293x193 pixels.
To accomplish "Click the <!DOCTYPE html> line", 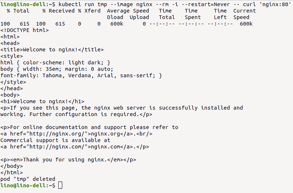I will 25,30.
